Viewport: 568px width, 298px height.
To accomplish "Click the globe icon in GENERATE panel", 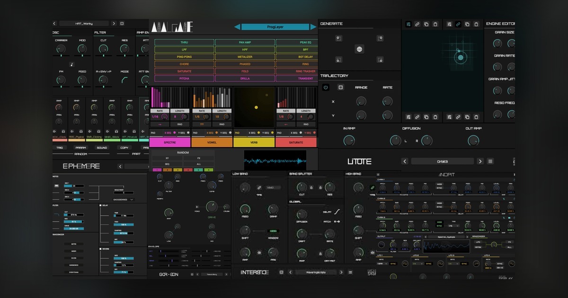I will 359,49.
